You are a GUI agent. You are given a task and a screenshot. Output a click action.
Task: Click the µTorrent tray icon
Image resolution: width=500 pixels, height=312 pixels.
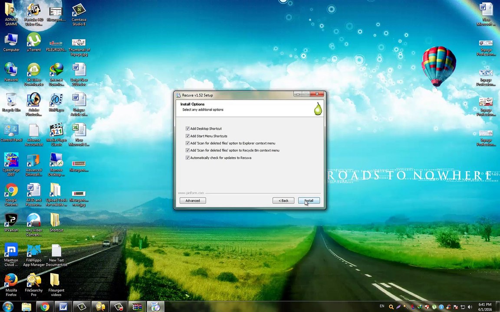(434, 307)
